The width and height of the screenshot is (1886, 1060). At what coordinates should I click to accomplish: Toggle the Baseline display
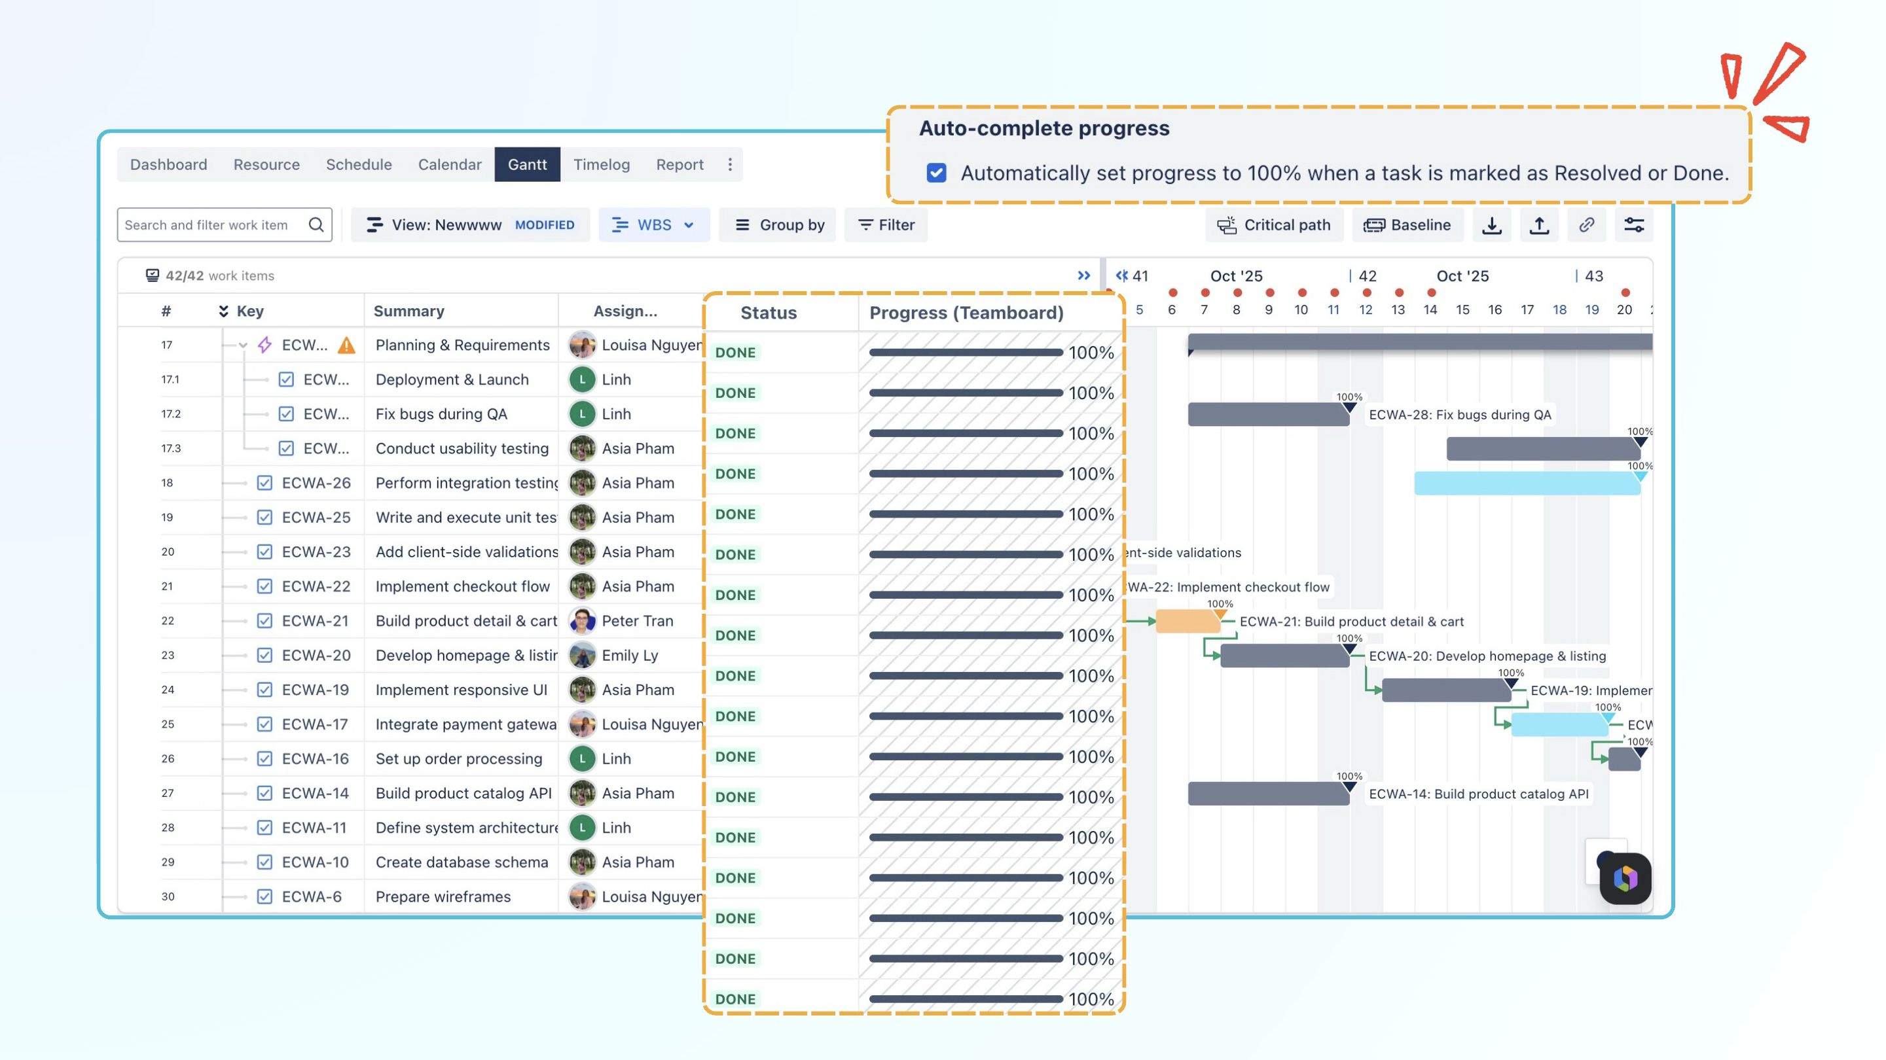(1407, 226)
